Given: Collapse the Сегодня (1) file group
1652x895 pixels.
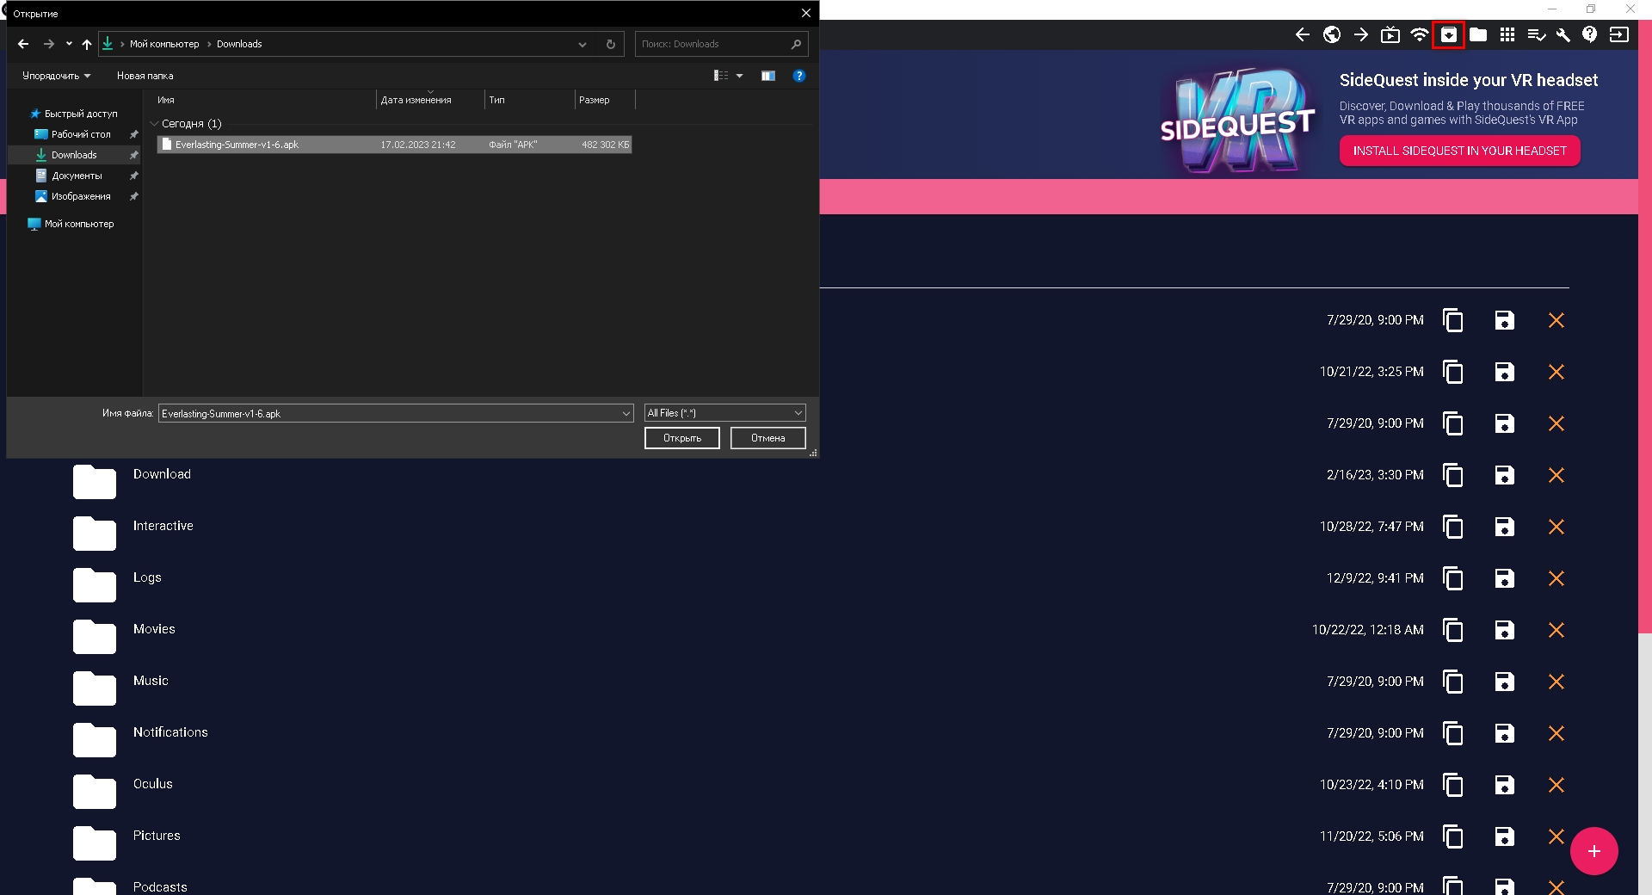Looking at the screenshot, I should [x=155, y=124].
